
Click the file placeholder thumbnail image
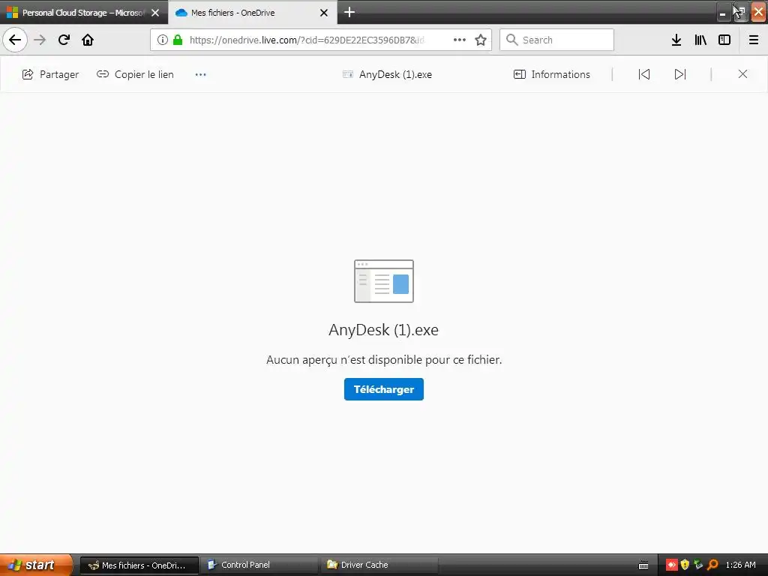click(384, 281)
